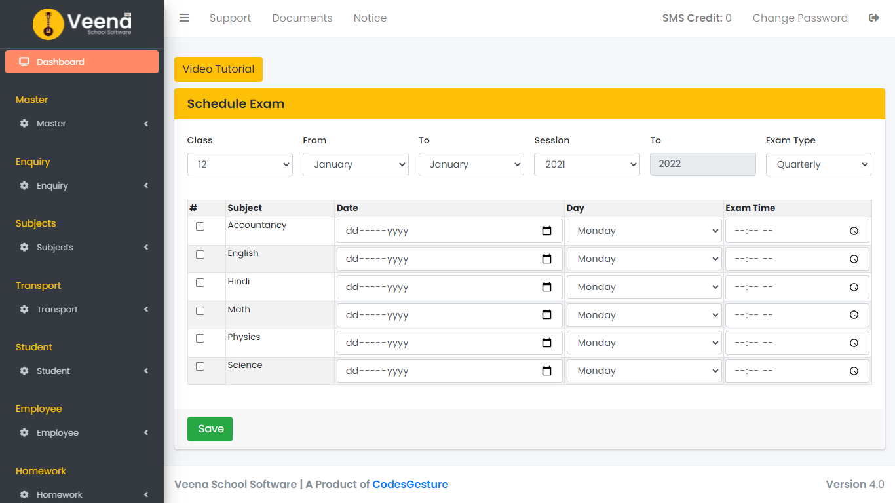Click clock icon in Physics exam time

[854, 343]
